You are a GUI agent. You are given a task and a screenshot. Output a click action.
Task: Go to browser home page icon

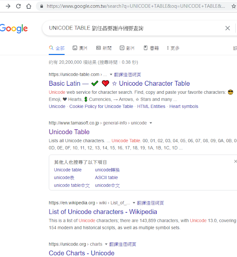[29, 6]
